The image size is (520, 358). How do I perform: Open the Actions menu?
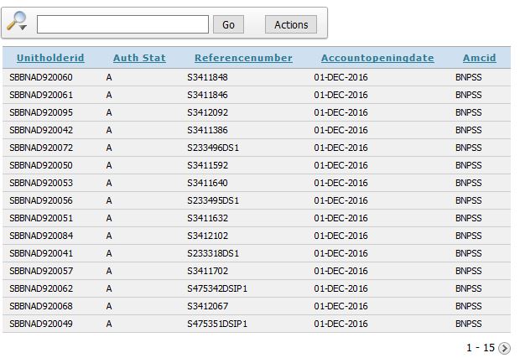click(291, 24)
